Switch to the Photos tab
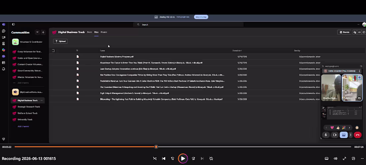Image resolution: width=366 pixels, height=165 pixels. click(x=104, y=32)
